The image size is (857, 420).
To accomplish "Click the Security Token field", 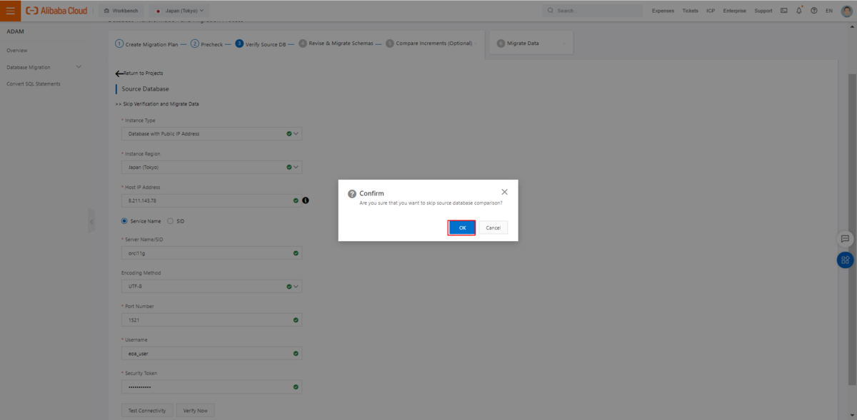I will [211, 386].
